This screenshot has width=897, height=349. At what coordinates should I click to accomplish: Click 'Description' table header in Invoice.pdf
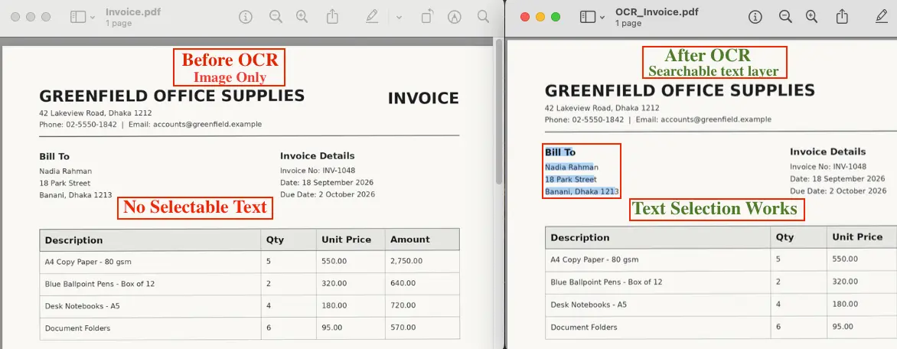[x=73, y=240]
